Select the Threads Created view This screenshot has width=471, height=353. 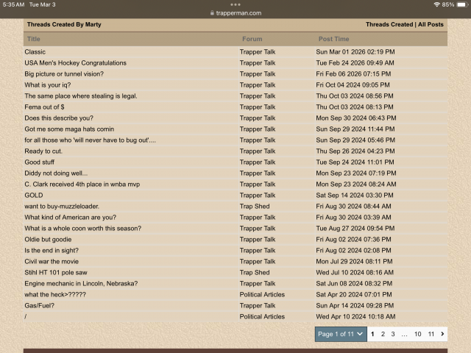389,24
